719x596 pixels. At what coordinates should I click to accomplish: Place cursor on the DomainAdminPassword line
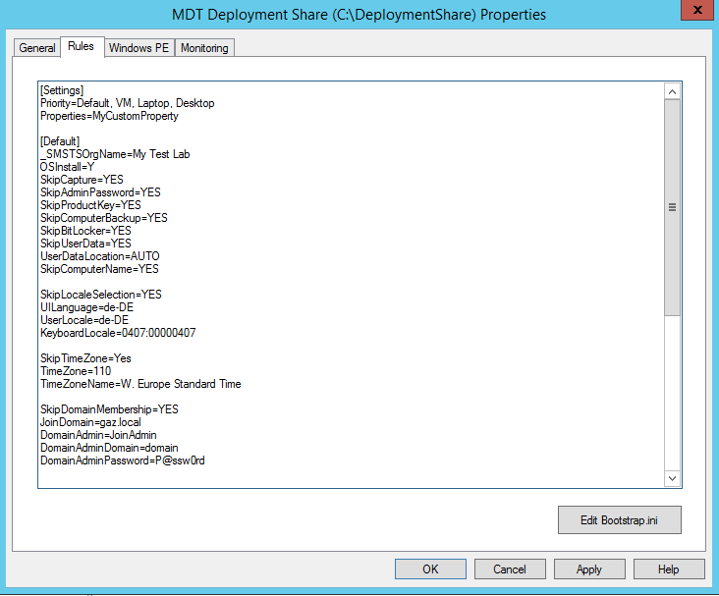tap(122, 461)
